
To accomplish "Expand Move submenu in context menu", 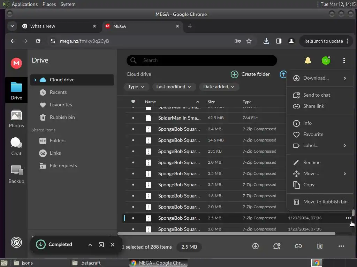I will (320, 174).
